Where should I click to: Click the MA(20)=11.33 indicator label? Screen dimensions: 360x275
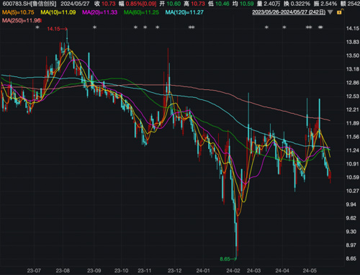[x=99, y=12]
